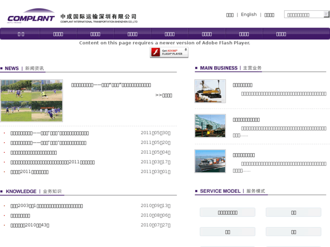The image size is (330, 247).
Task: Open the knowledge article dated 2010-07-27
Action: click(x=30, y=225)
